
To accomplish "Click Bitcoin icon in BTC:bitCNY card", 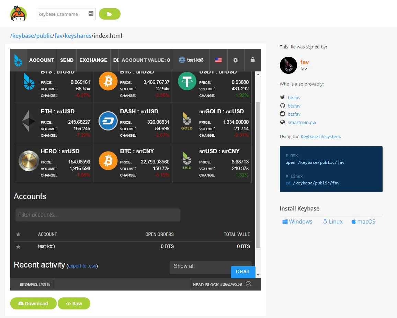I will pyautogui.click(x=108, y=161).
